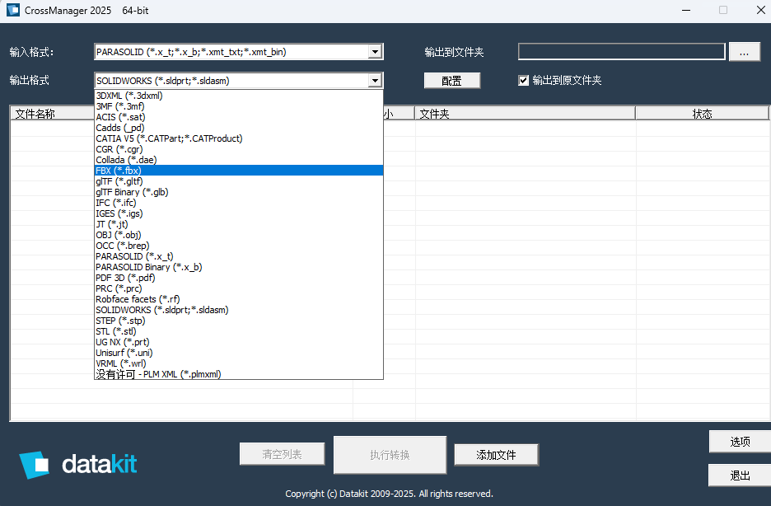Select OBJ (*.obj) output format
The image size is (771, 506).
239,235
